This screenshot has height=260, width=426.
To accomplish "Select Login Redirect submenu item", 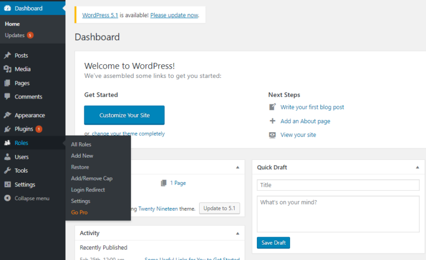I will 88,190.
